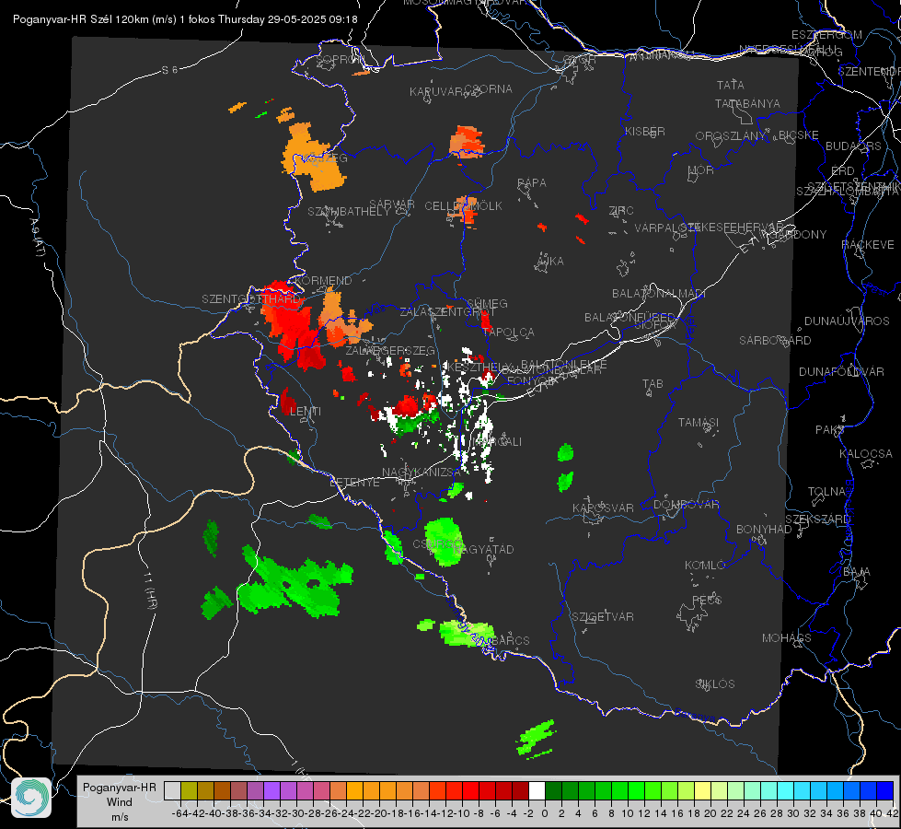
Task: Click the PECS city label
Action: click(x=707, y=600)
